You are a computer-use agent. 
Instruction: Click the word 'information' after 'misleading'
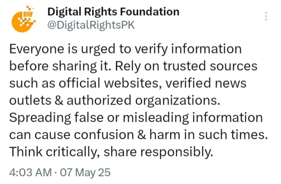[227, 118]
